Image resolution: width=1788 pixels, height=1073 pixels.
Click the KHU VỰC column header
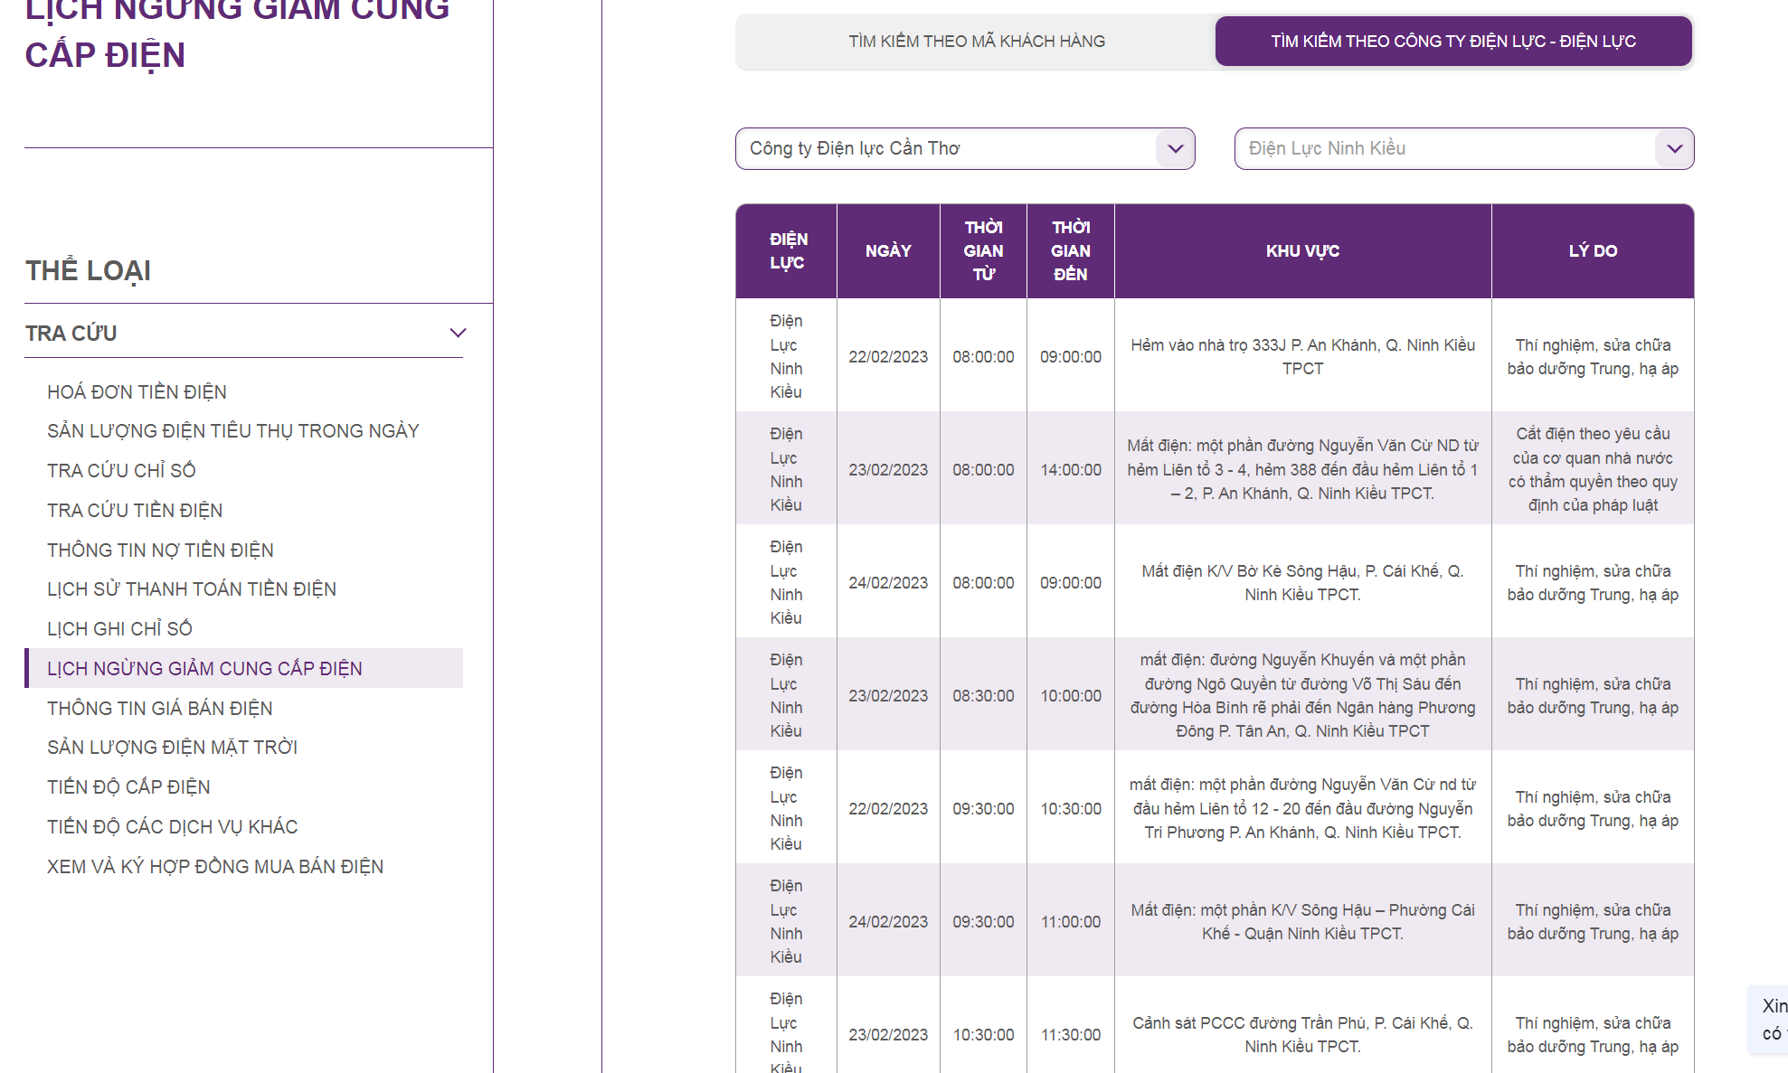[1302, 251]
